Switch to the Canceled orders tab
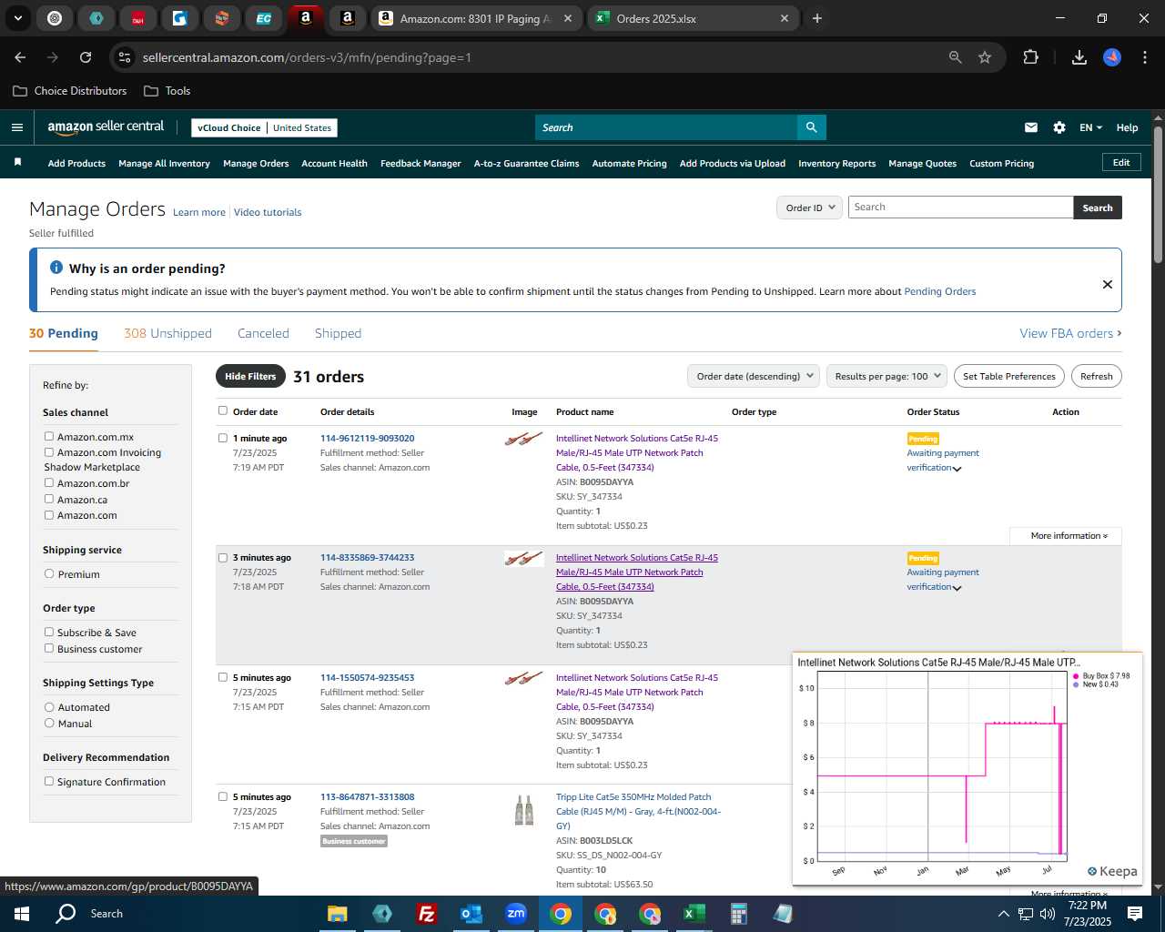 tap(263, 333)
